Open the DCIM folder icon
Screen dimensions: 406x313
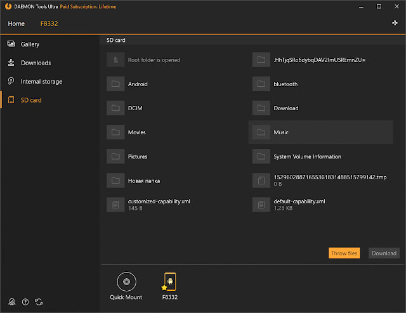pos(115,108)
